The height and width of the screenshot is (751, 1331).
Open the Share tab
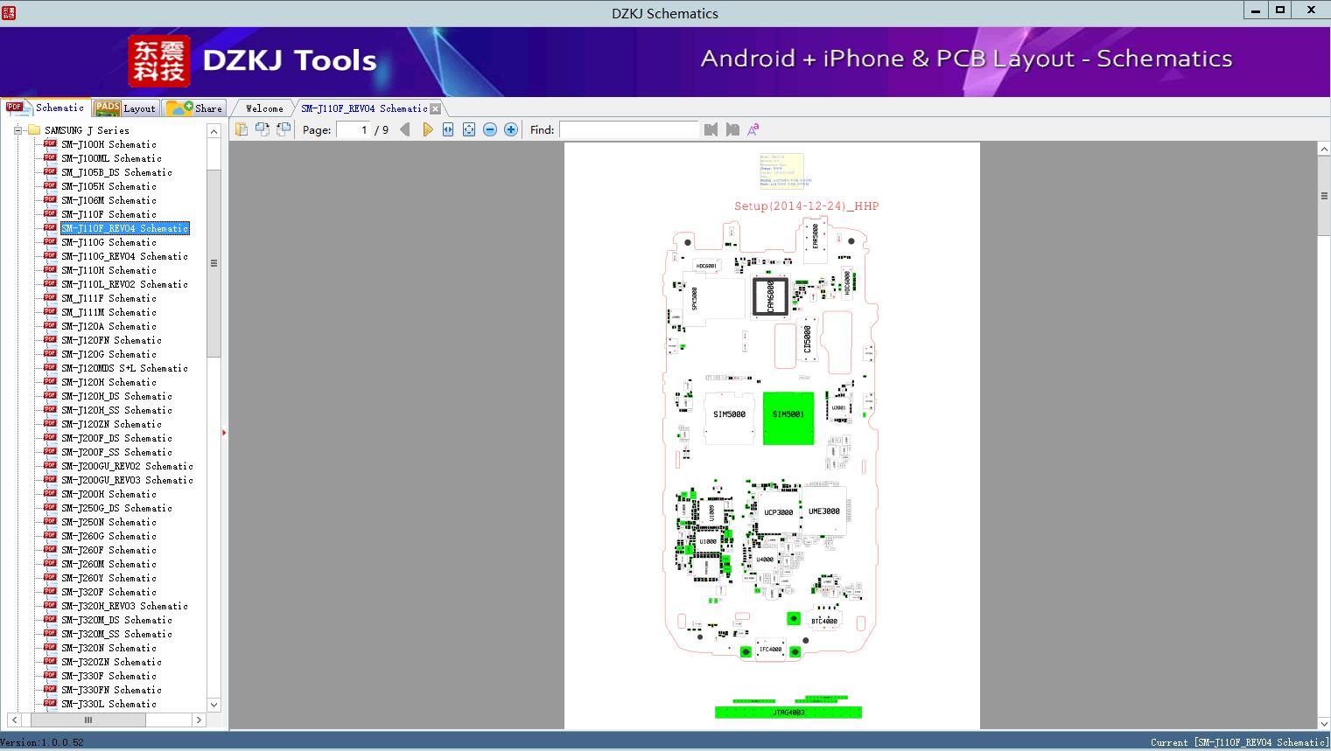[x=194, y=108]
